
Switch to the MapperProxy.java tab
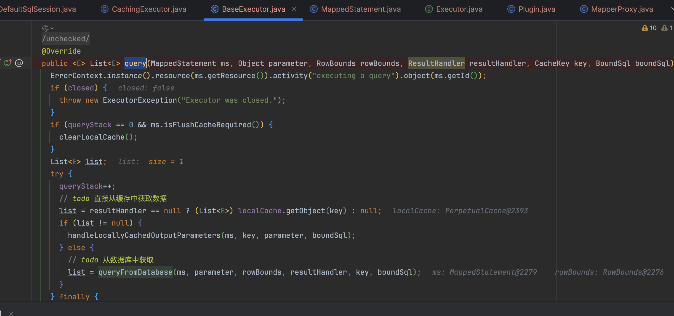(622, 9)
